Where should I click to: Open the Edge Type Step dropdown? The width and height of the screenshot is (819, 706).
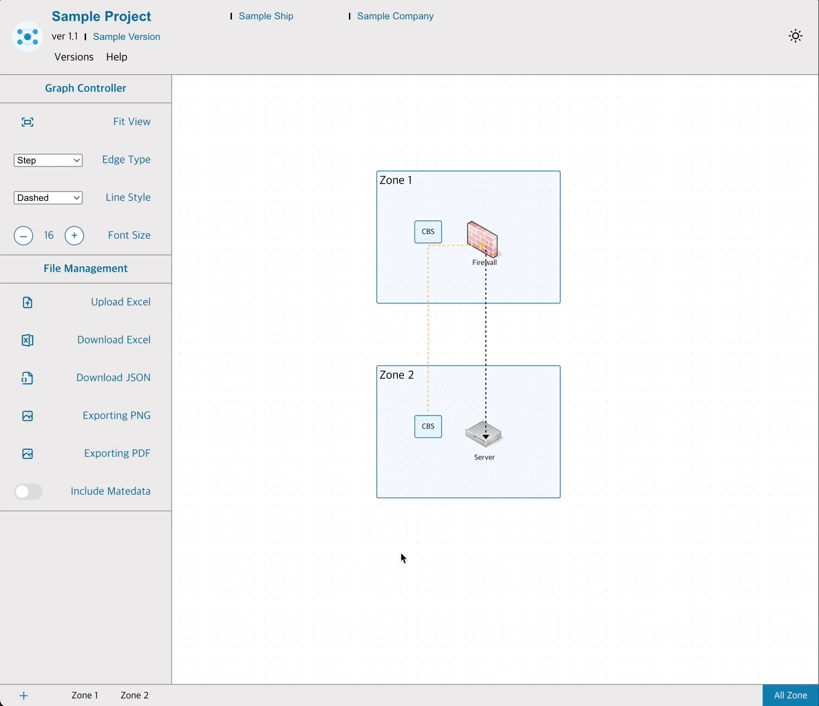[48, 160]
